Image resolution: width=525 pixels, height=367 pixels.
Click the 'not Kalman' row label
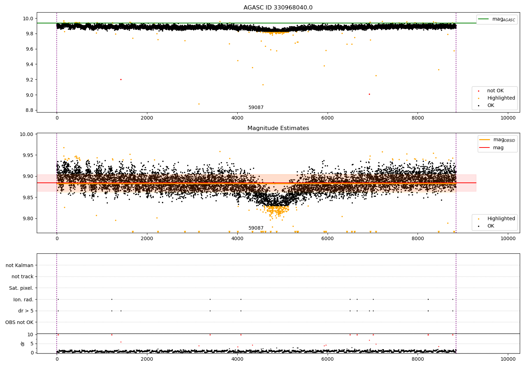(x=20, y=265)
